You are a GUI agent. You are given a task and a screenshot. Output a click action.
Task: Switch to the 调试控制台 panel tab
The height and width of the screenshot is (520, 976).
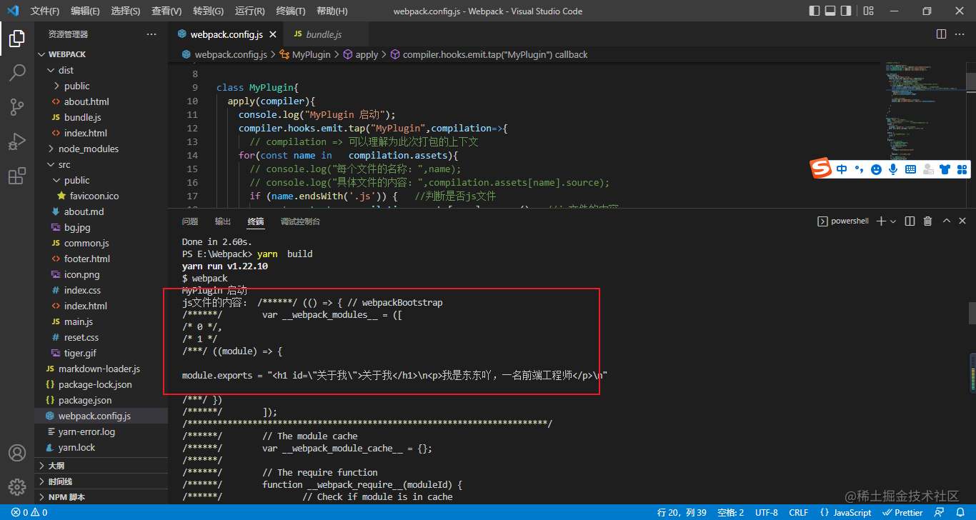point(300,221)
